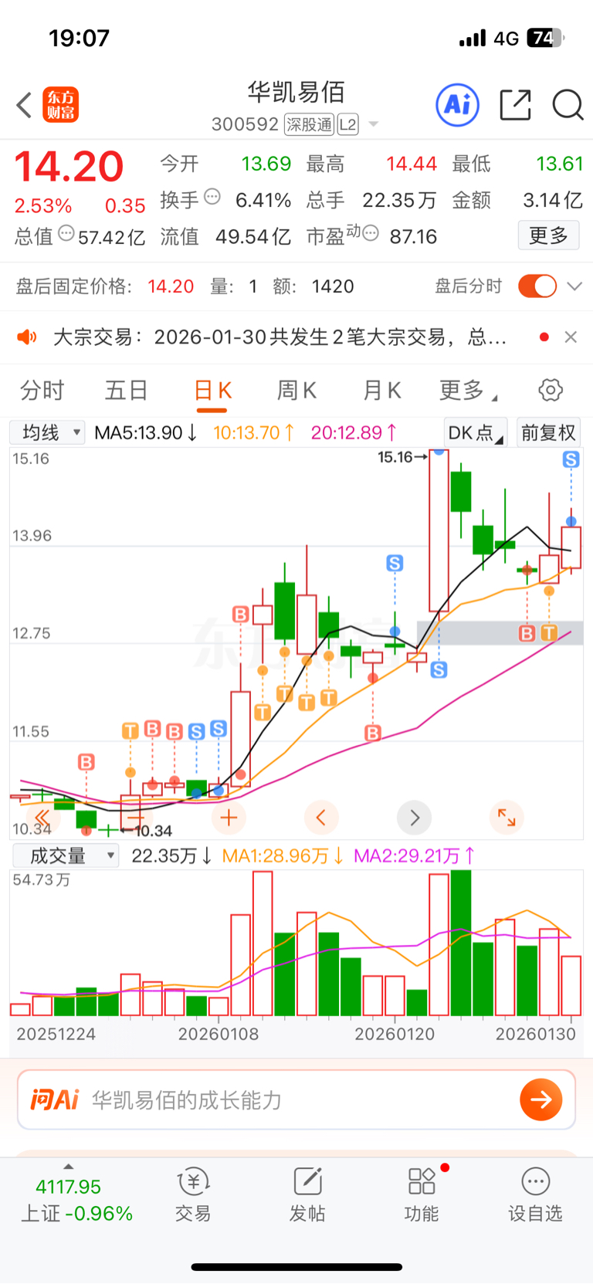This screenshot has width=593, height=1284.
Task: Switch to the 月K tab
Action: tap(381, 391)
